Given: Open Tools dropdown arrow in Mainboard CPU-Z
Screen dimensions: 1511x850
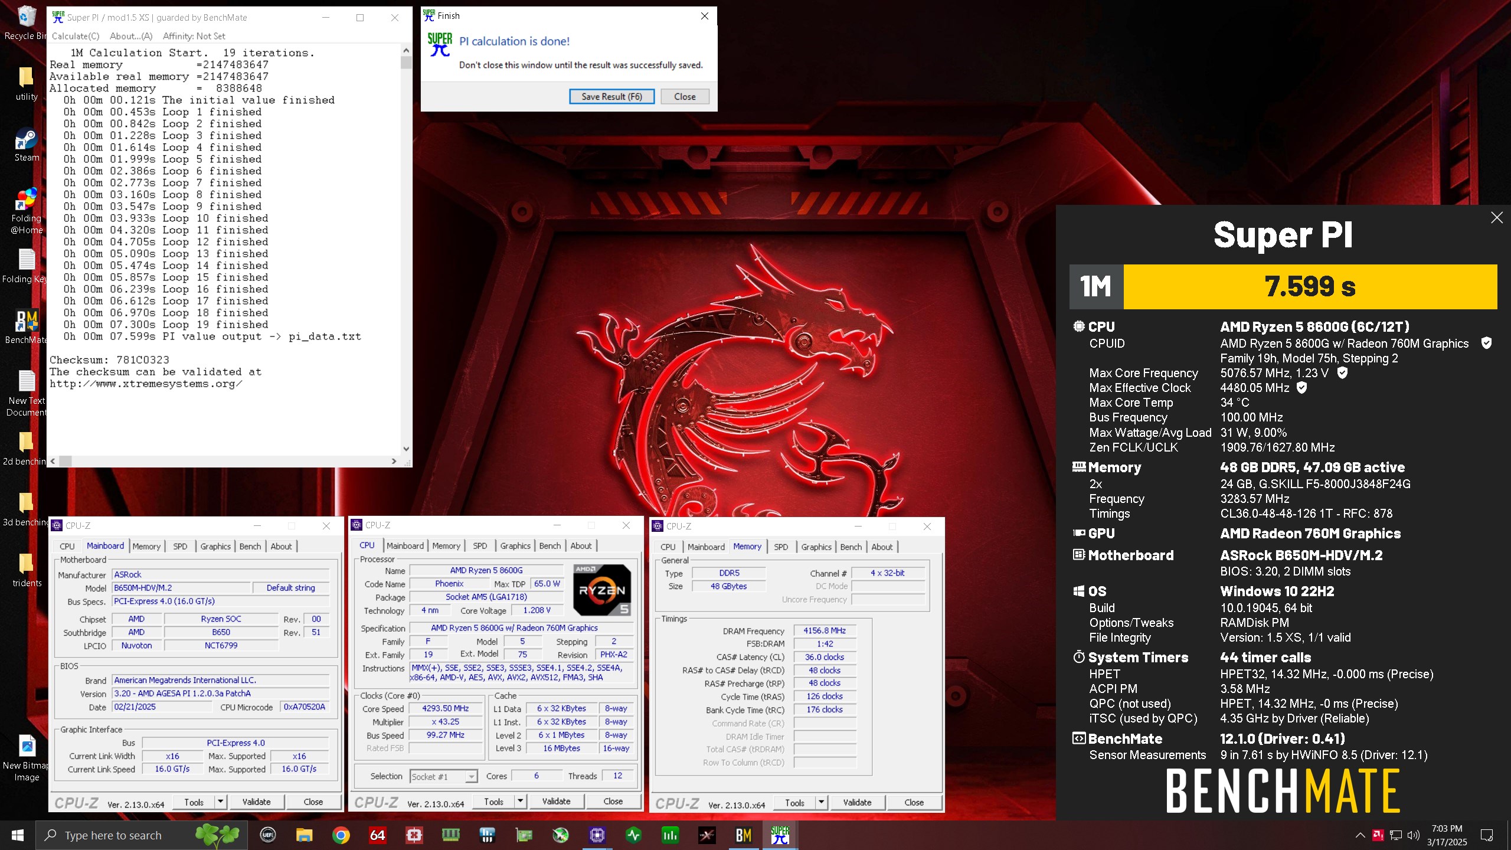Looking at the screenshot, I should click(x=220, y=802).
